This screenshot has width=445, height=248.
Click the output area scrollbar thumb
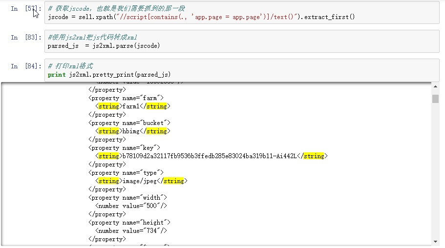[x=435, y=99]
